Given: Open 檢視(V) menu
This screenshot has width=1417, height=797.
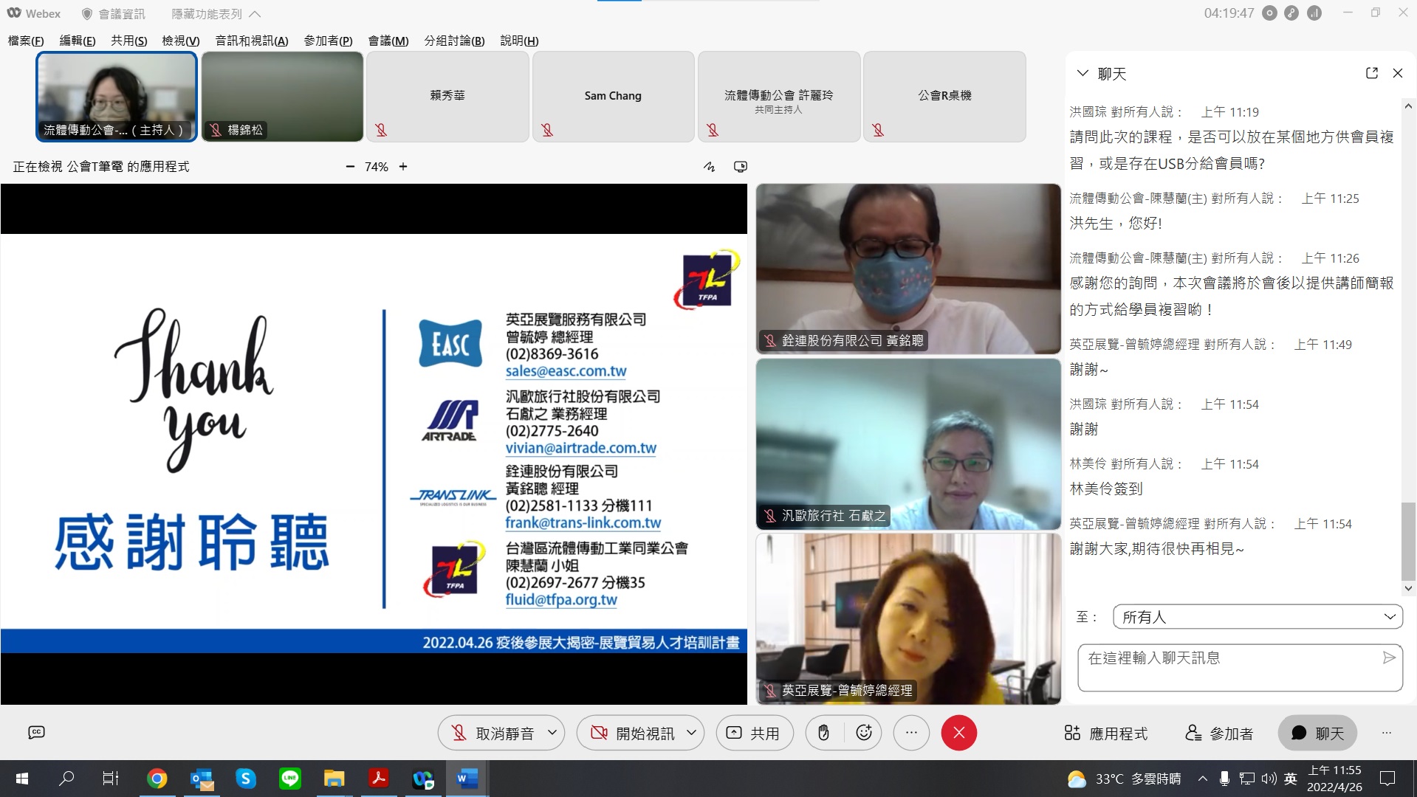Looking at the screenshot, I should (181, 41).
